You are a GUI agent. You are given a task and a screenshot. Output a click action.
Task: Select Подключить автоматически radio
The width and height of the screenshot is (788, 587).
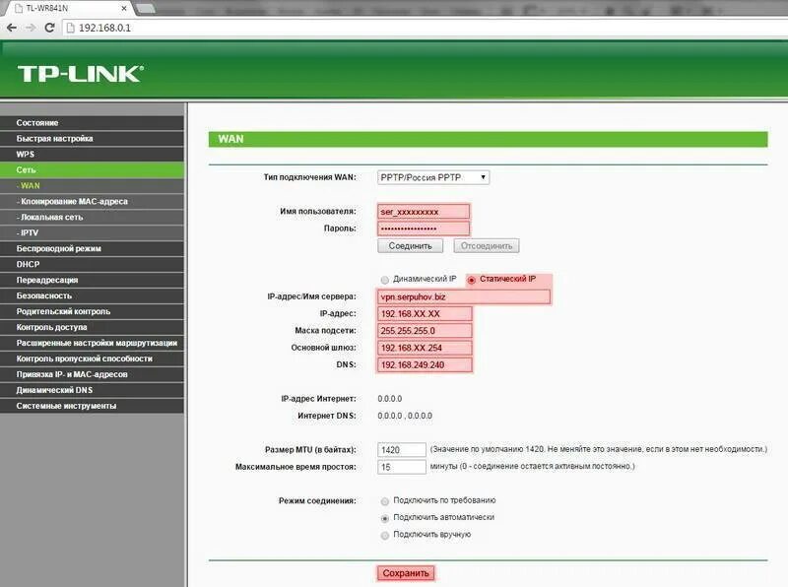click(385, 518)
